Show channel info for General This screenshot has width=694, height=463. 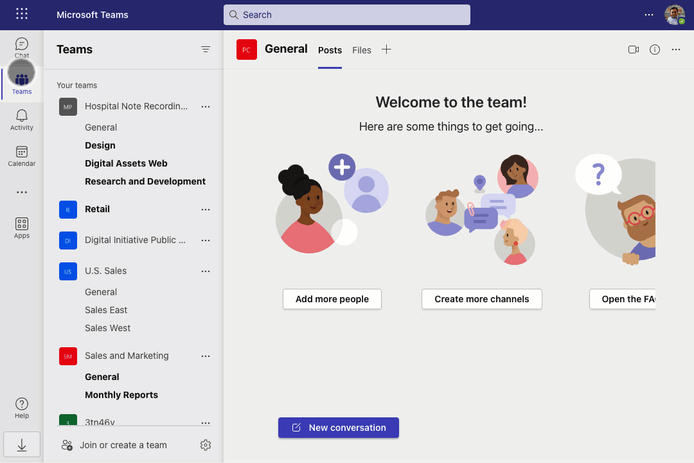click(x=655, y=50)
